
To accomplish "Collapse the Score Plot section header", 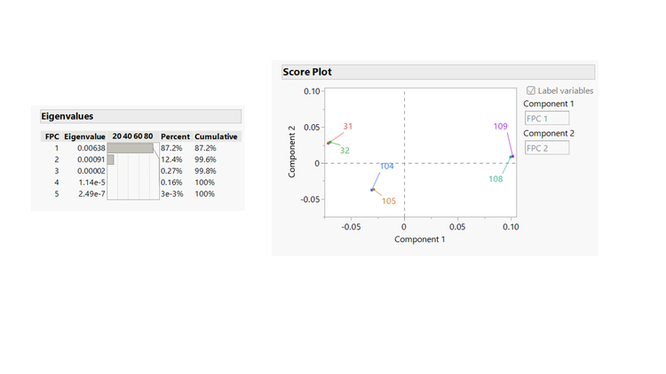I will tap(306, 72).
